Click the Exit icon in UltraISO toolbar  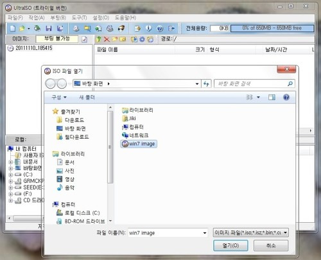(x=171, y=28)
